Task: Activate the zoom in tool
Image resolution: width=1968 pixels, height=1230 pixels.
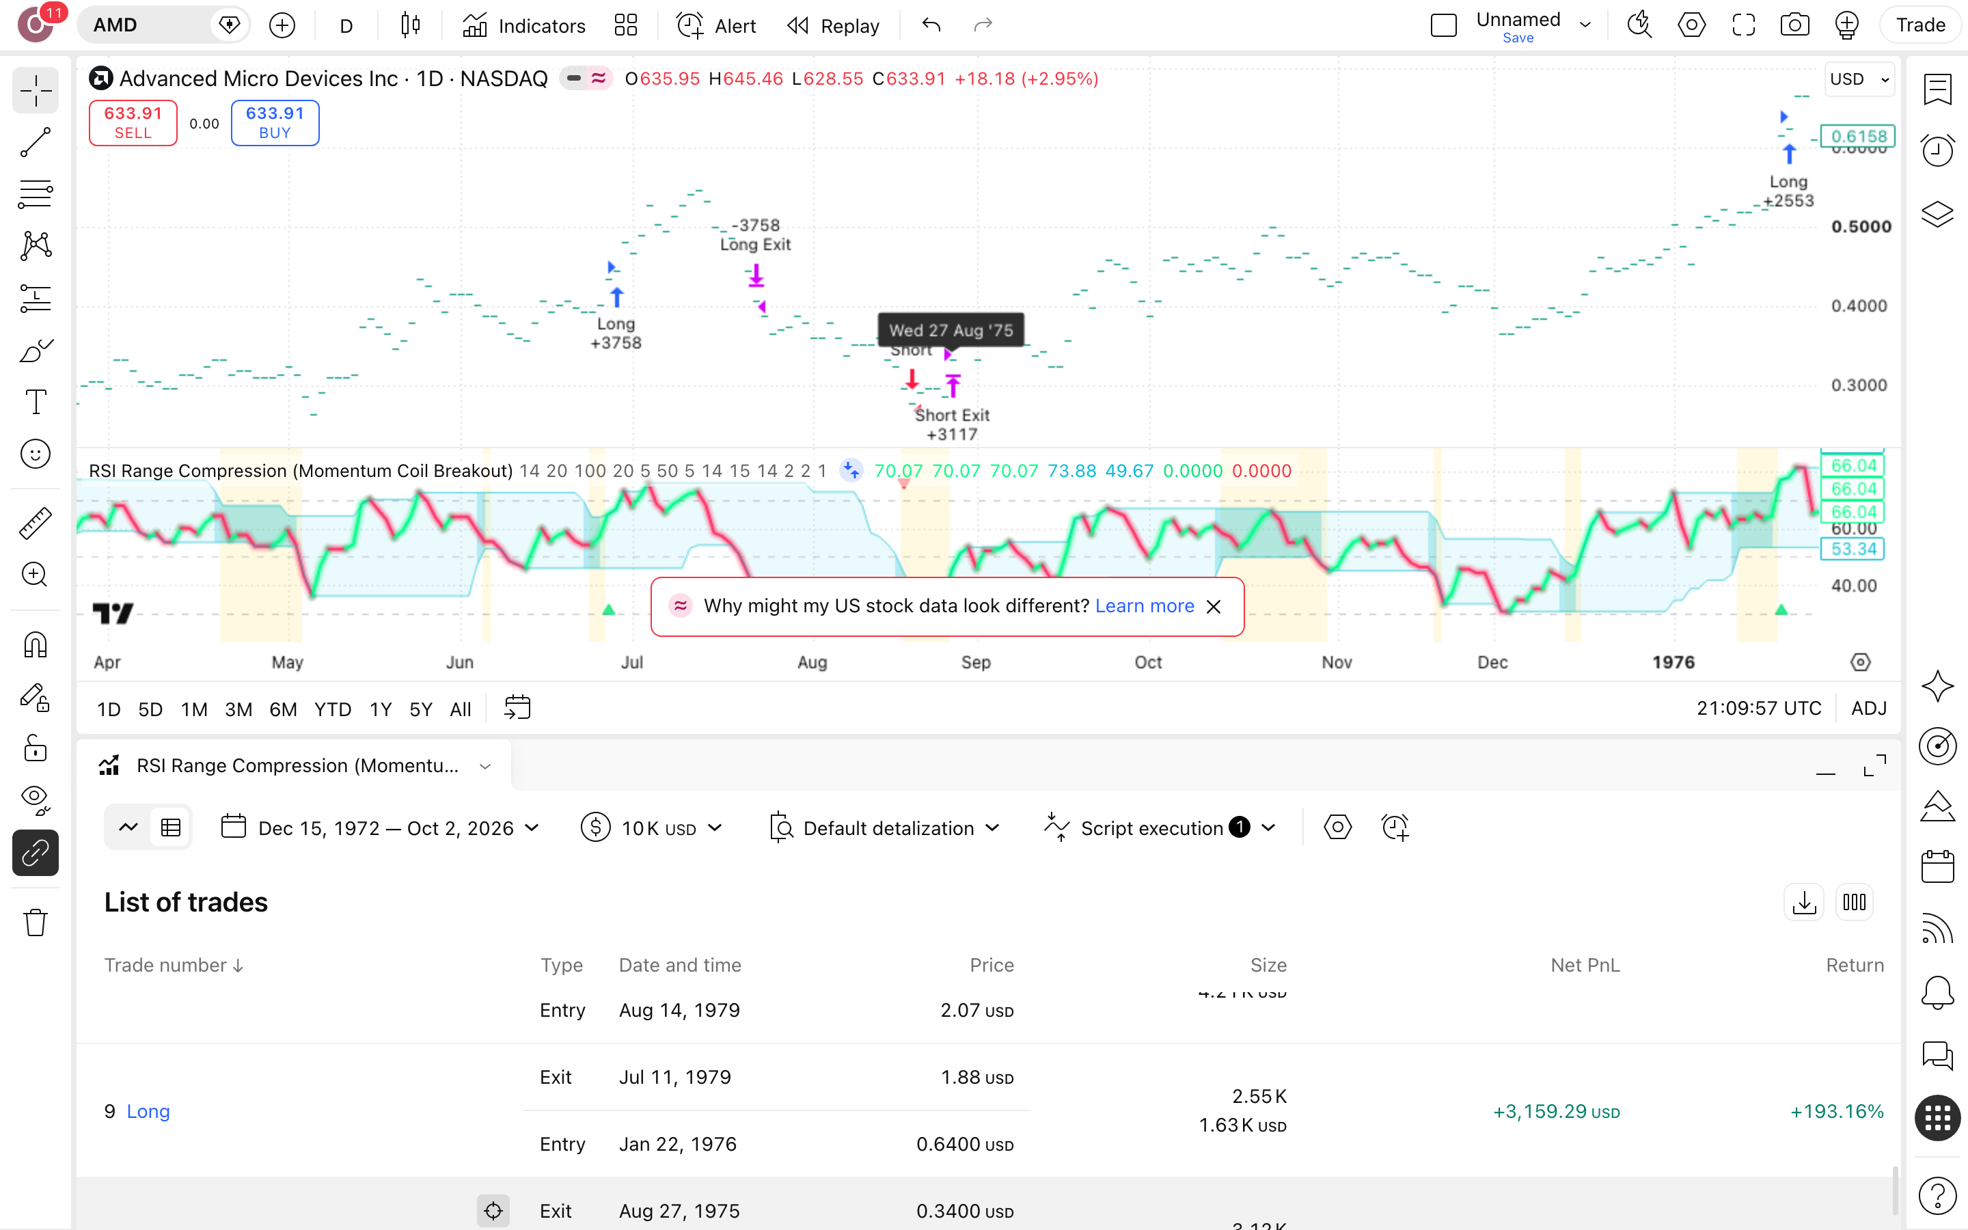Action: 35,575
